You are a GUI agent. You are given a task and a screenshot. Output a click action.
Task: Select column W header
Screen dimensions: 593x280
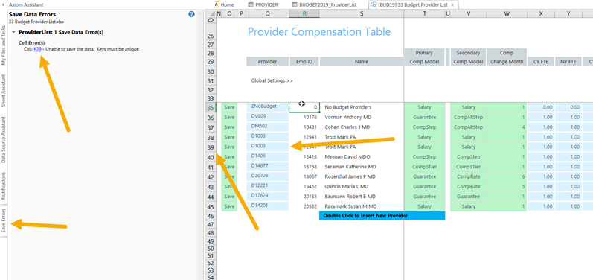coord(507,13)
